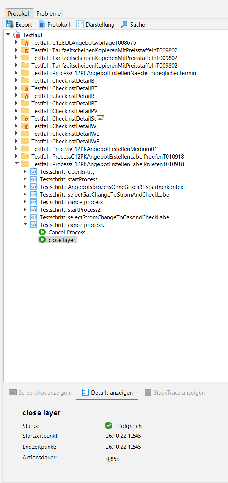Click the Export save icon
This screenshot has width=228, height=483.
[x=10, y=24]
